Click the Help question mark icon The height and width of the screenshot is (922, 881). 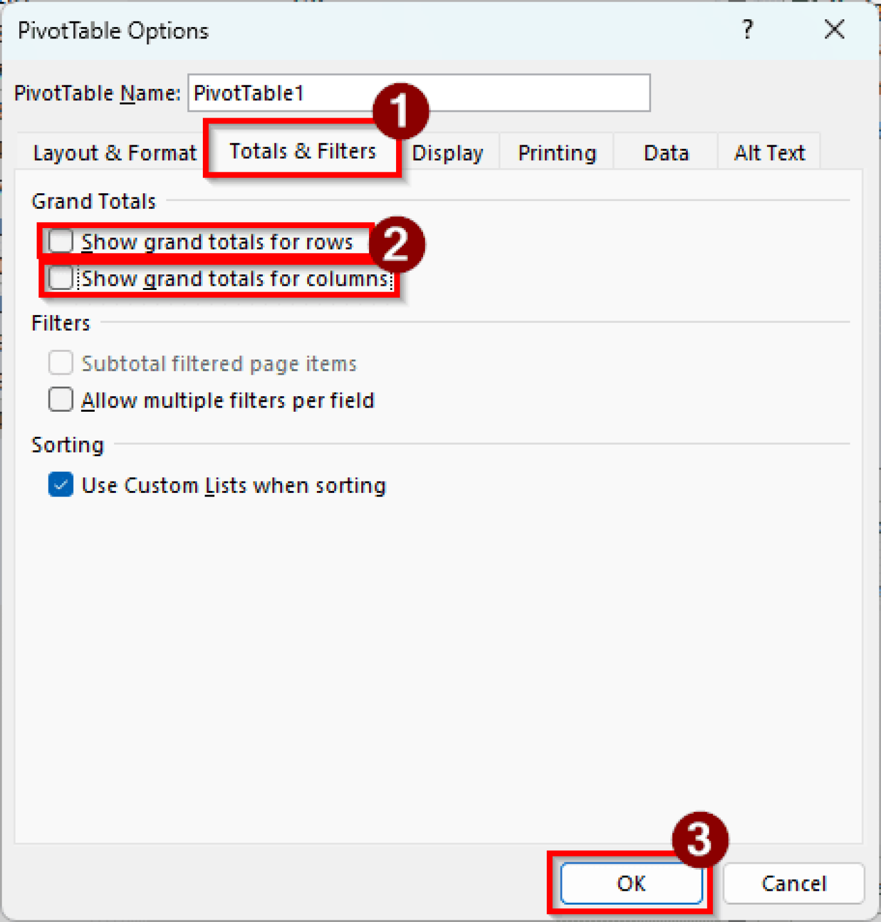click(x=747, y=29)
